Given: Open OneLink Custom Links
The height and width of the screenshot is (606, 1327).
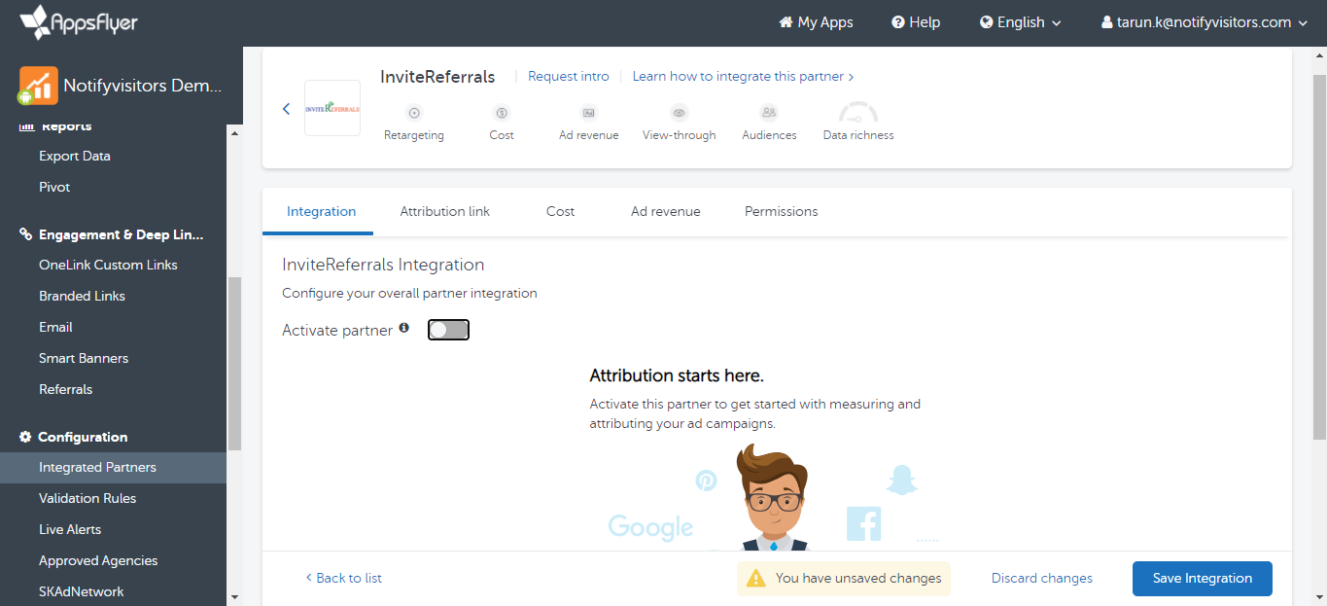Looking at the screenshot, I should [x=108, y=265].
